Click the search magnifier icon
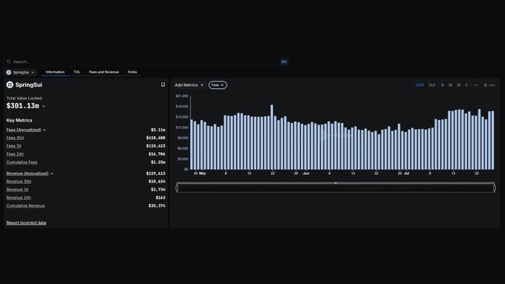The image size is (505, 284). [9, 62]
